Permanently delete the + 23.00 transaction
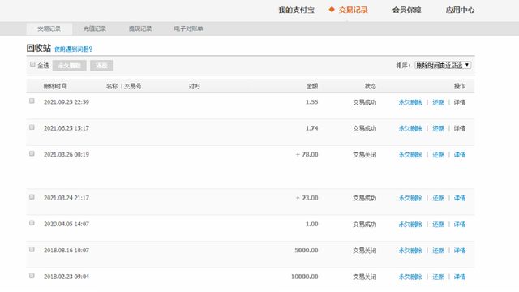Viewport: 519px width, 292px height. click(410, 198)
